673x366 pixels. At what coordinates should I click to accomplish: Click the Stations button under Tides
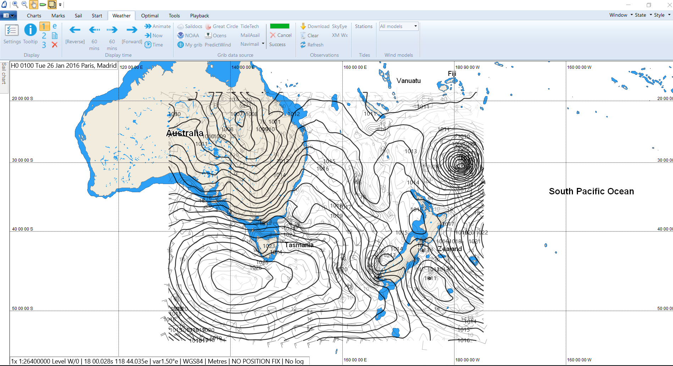tap(364, 26)
